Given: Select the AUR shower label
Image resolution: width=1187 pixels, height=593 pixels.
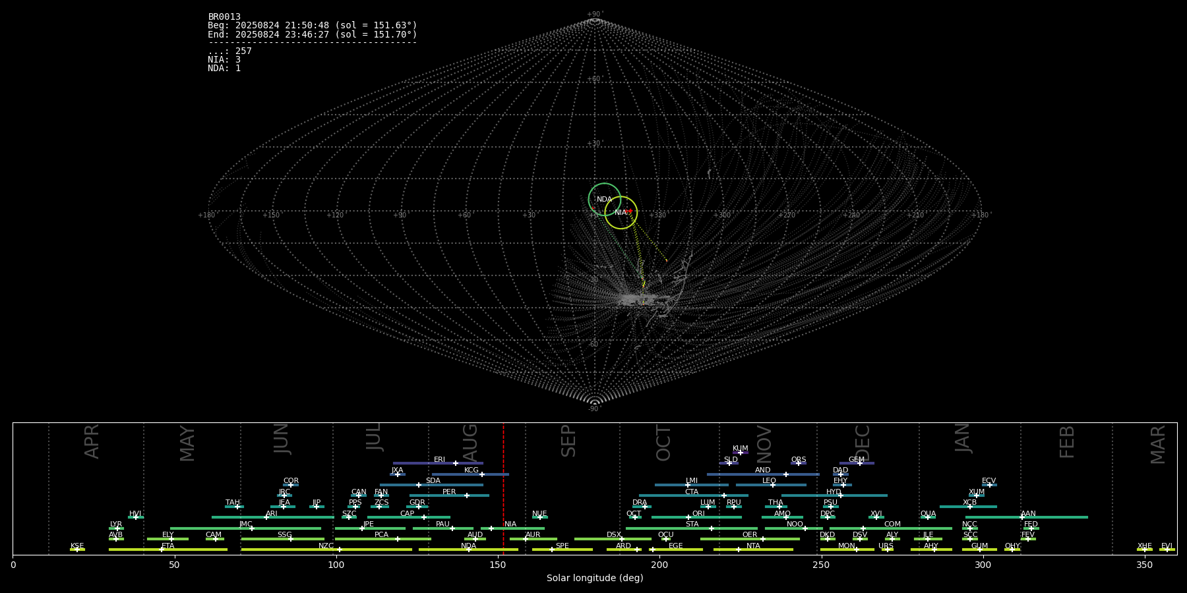Looking at the screenshot, I should tap(533, 535).
